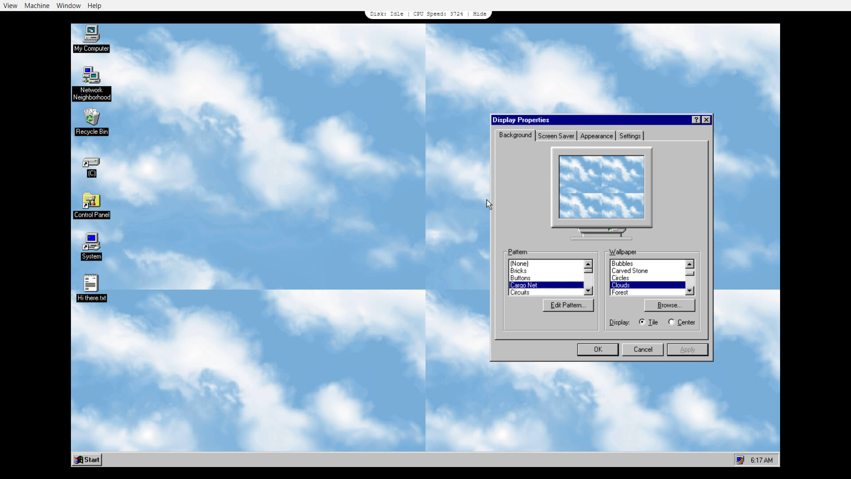Click the Pattern list scroll down arrow
The image size is (851, 479).
(x=588, y=291)
